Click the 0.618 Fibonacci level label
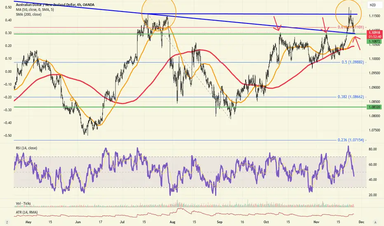384x226 pixels. (x=351, y=27)
